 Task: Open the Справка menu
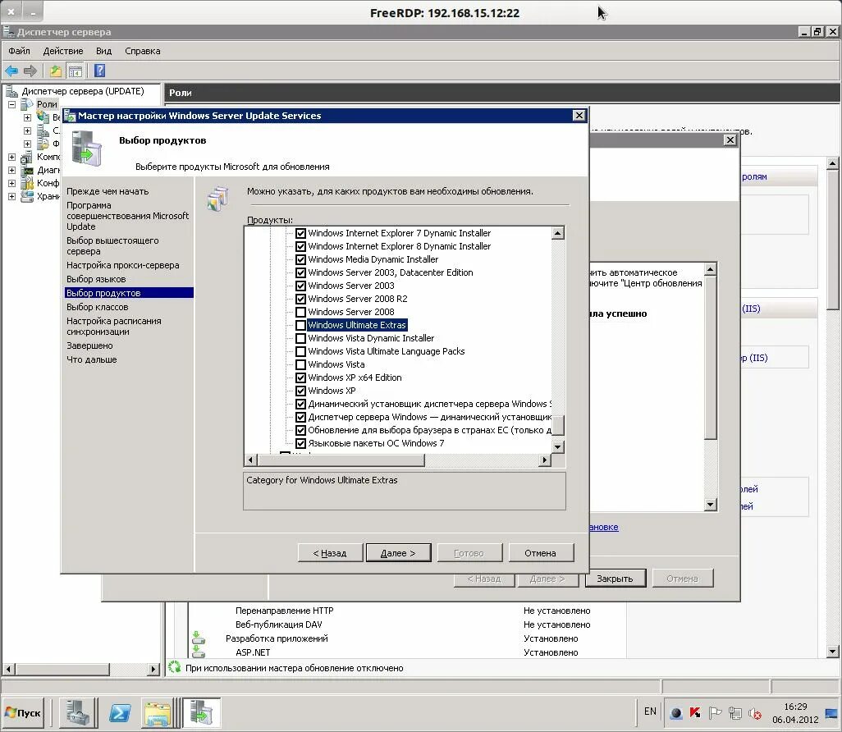[x=142, y=51]
